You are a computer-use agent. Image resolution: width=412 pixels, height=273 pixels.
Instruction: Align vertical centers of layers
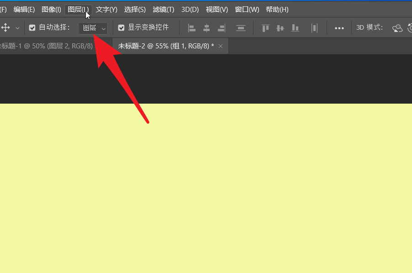[x=280, y=28]
